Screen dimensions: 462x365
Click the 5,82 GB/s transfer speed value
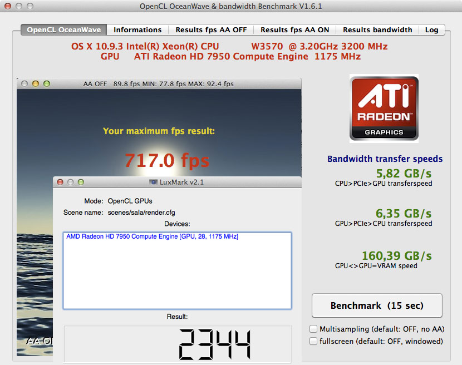tap(404, 174)
